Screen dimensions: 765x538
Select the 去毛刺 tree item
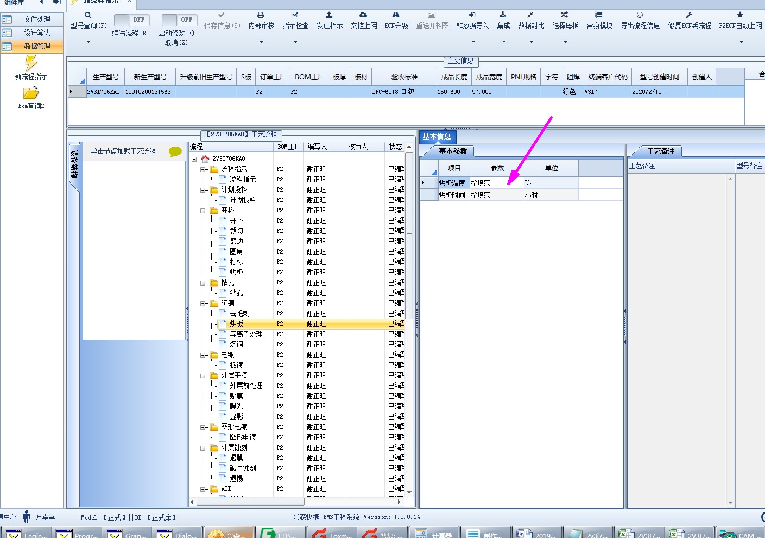(239, 314)
